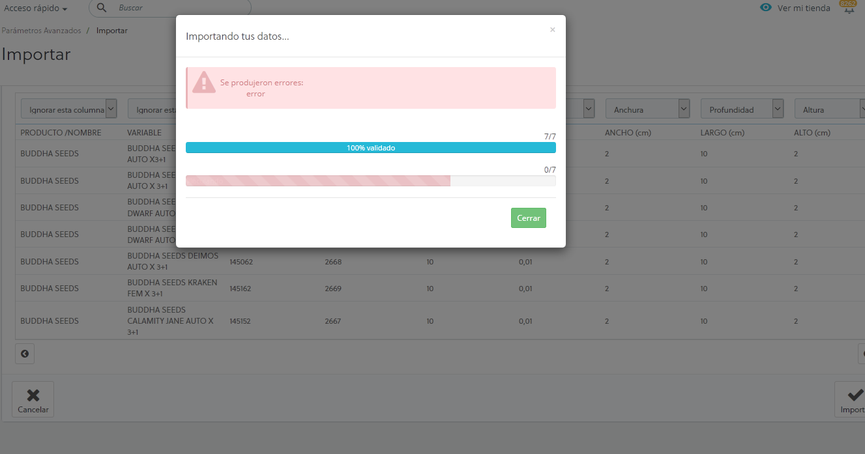Open the Acceso rápido menu
The width and height of the screenshot is (865, 454).
pos(36,8)
